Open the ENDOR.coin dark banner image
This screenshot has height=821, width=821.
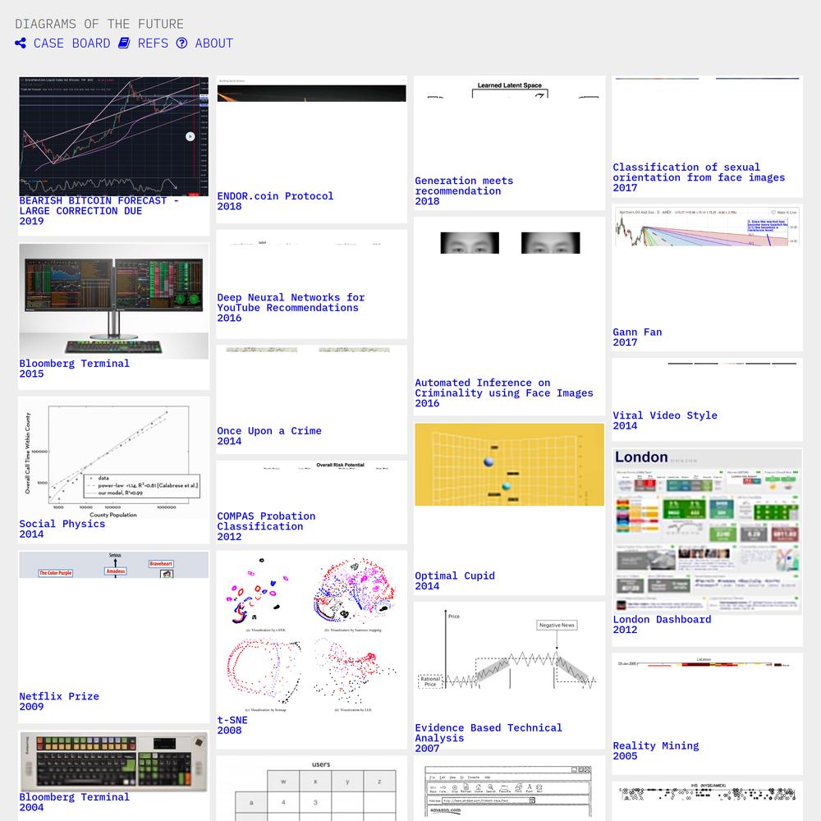311,93
